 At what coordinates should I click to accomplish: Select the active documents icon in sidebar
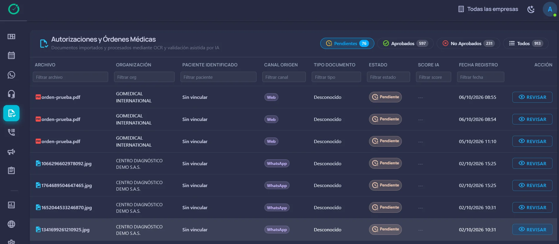tap(12, 113)
